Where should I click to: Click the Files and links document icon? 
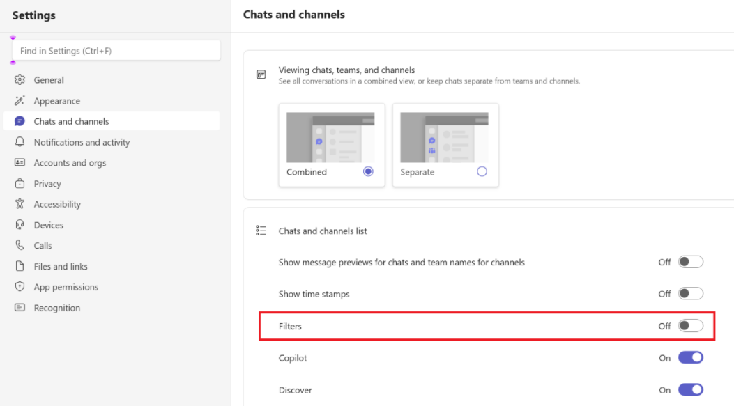point(20,266)
